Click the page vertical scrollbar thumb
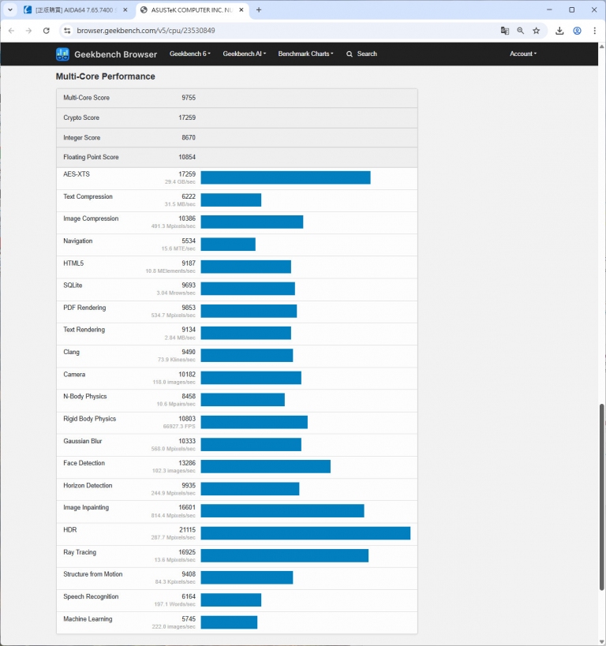Screen dimensions: 606x646 [601, 497]
